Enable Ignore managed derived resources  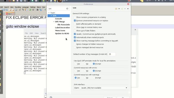point(75,47)
